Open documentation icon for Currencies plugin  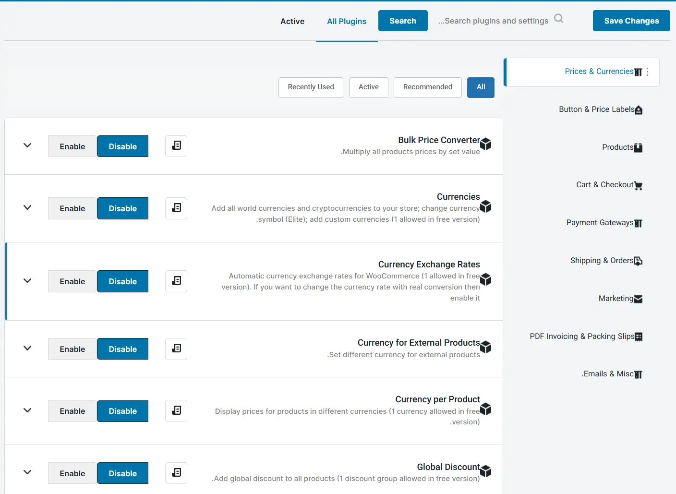(x=176, y=208)
